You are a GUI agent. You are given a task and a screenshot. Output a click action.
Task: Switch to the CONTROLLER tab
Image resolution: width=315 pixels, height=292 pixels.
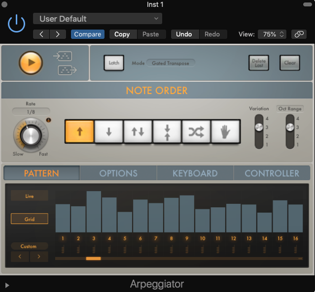272,173
